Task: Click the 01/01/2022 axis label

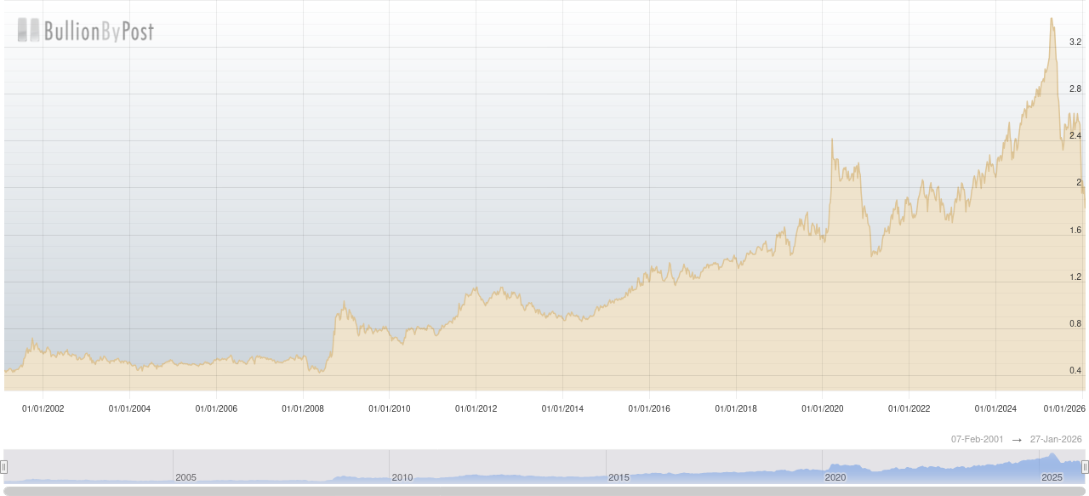Action: 909,408
